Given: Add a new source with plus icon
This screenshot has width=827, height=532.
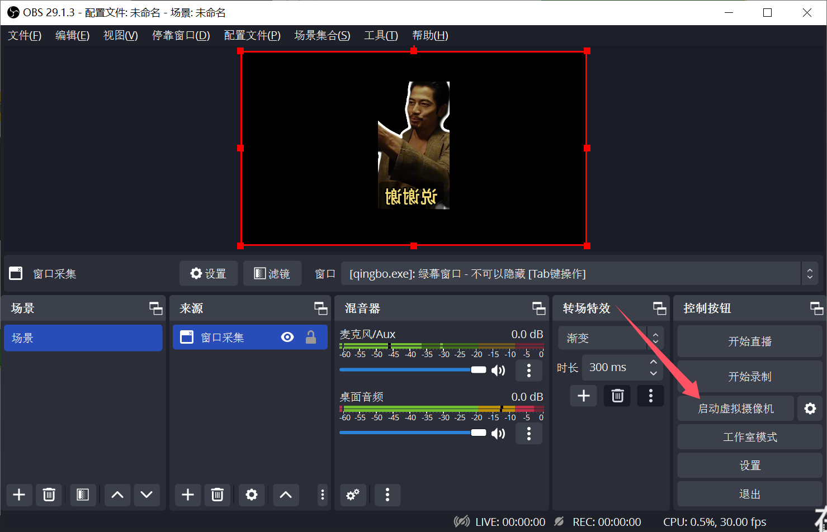Looking at the screenshot, I should point(188,495).
